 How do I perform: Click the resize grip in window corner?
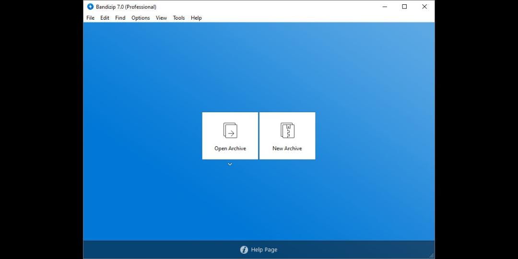click(x=432, y=255)
